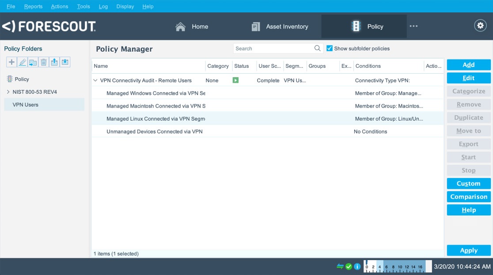This screenshot has width=493, height=275.
Task: Click the green running status indicator
Action: pyautogui.click(x=236, y=80)
